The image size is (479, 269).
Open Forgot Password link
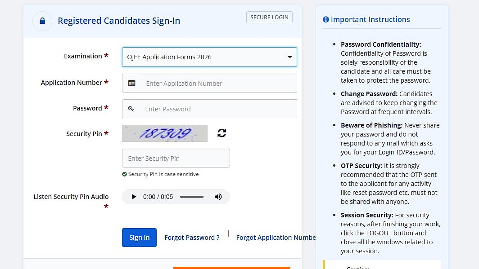192,238
